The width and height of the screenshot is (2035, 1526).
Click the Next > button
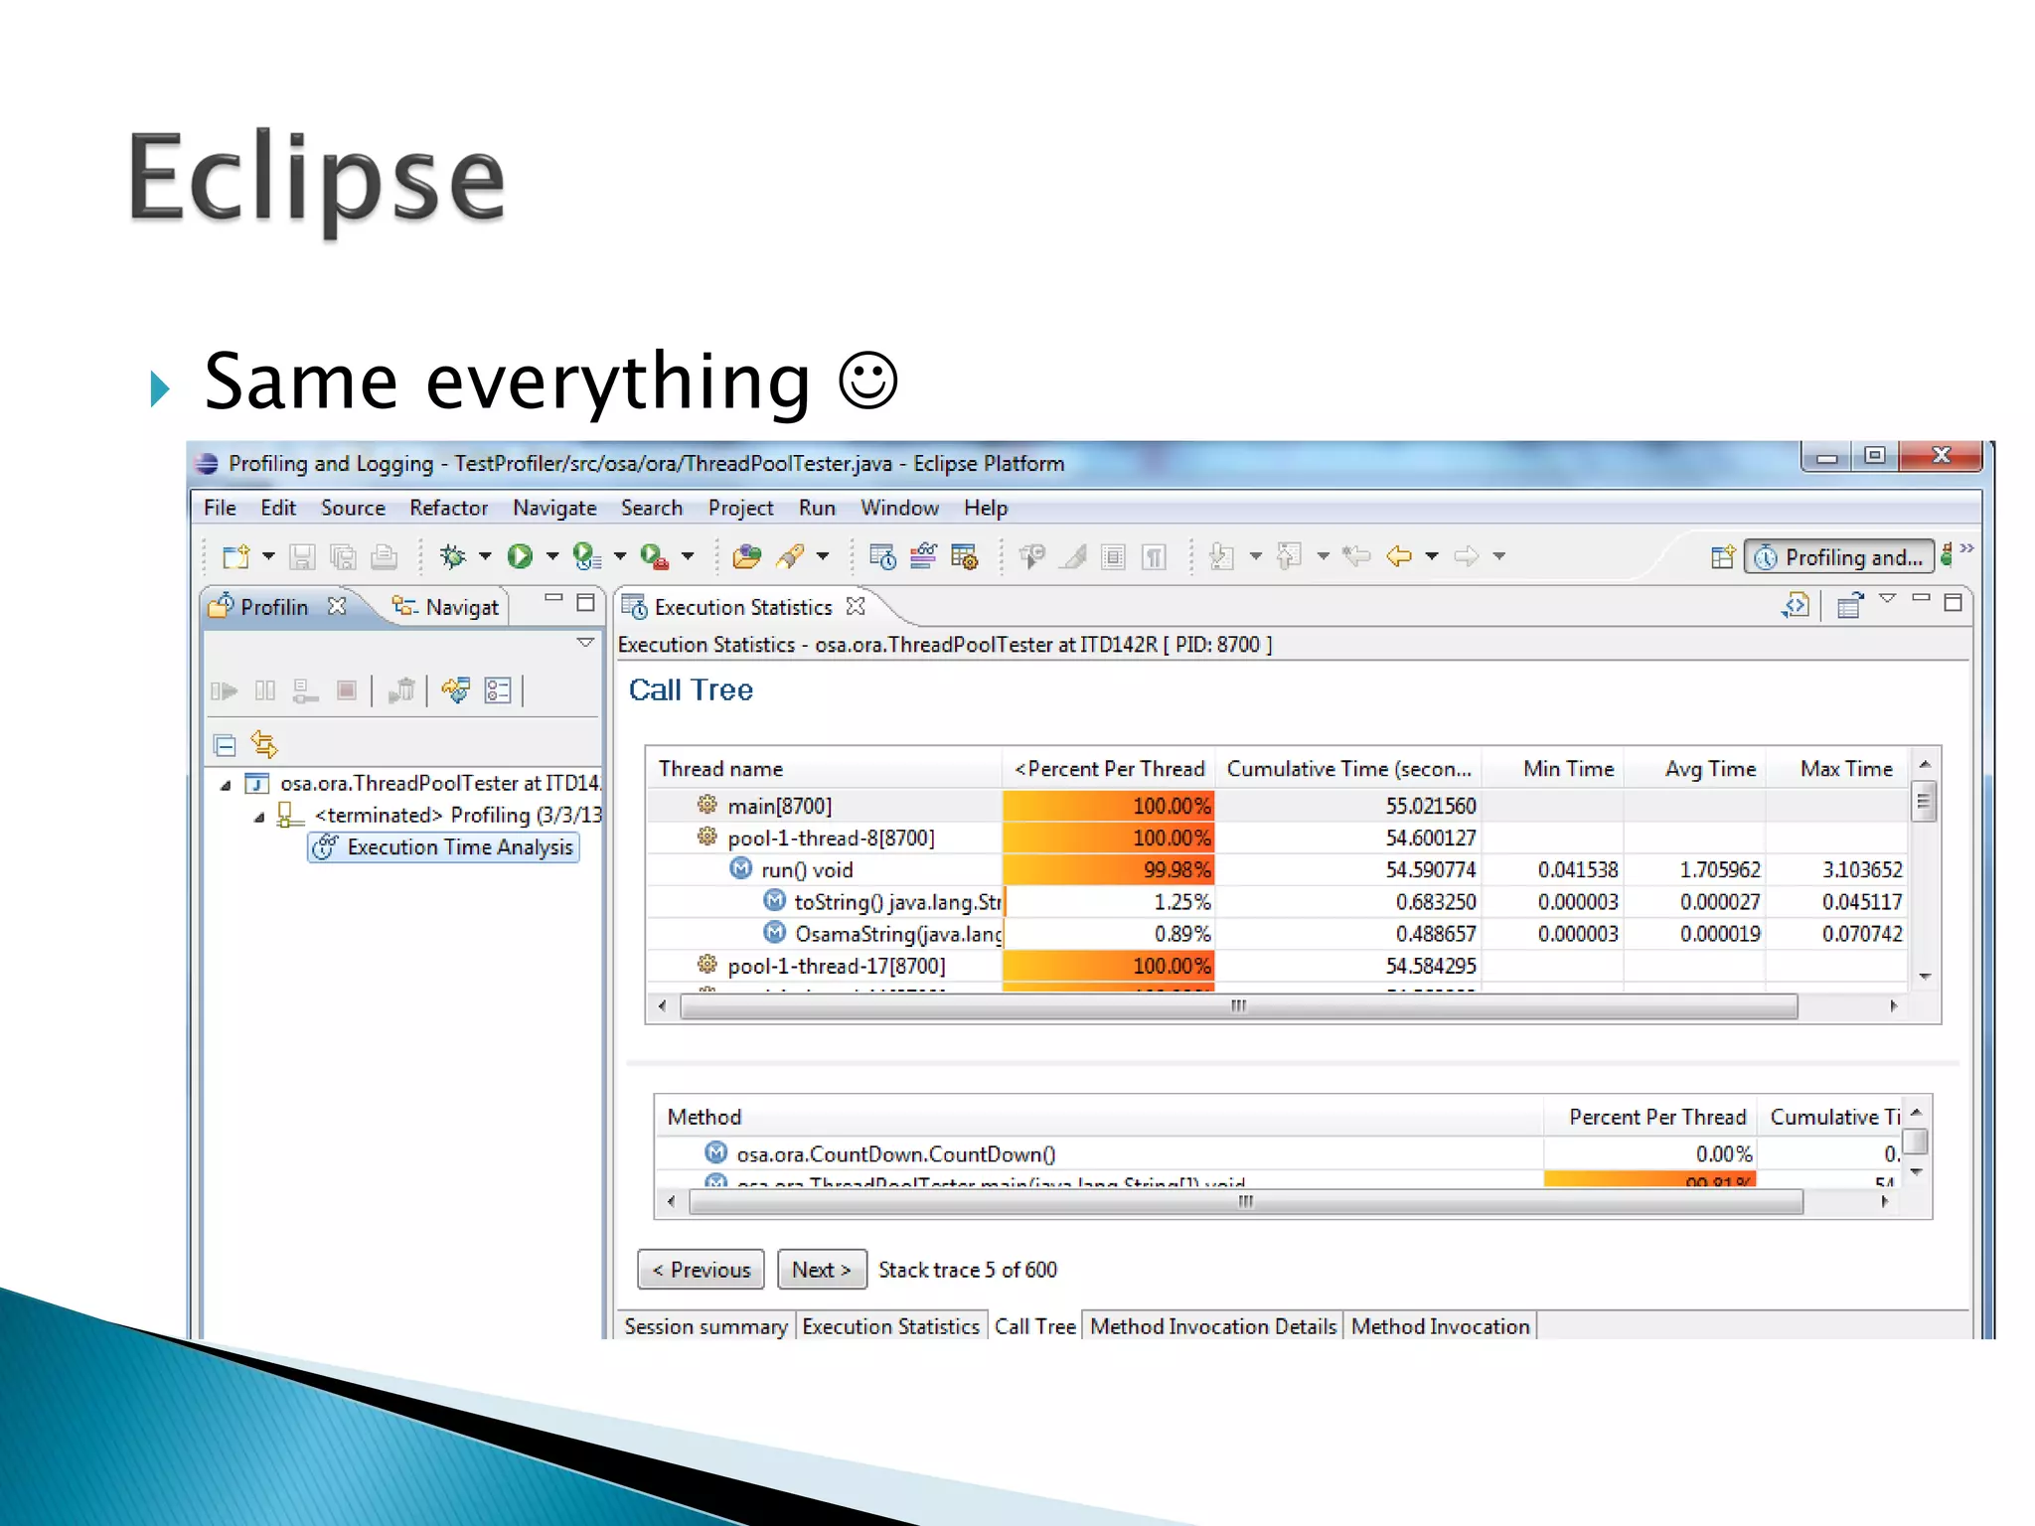(x=821, y=1270)
